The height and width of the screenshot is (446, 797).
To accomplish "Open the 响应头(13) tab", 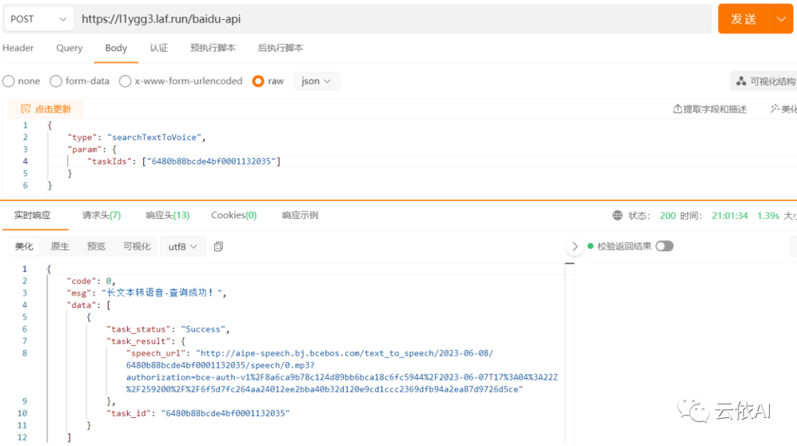I will [x=168, y=215].
